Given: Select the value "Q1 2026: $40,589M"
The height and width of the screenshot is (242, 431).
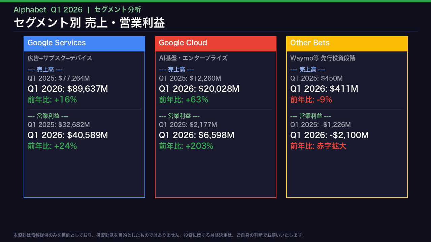Looking at the screenshot, I should [68, 135].
